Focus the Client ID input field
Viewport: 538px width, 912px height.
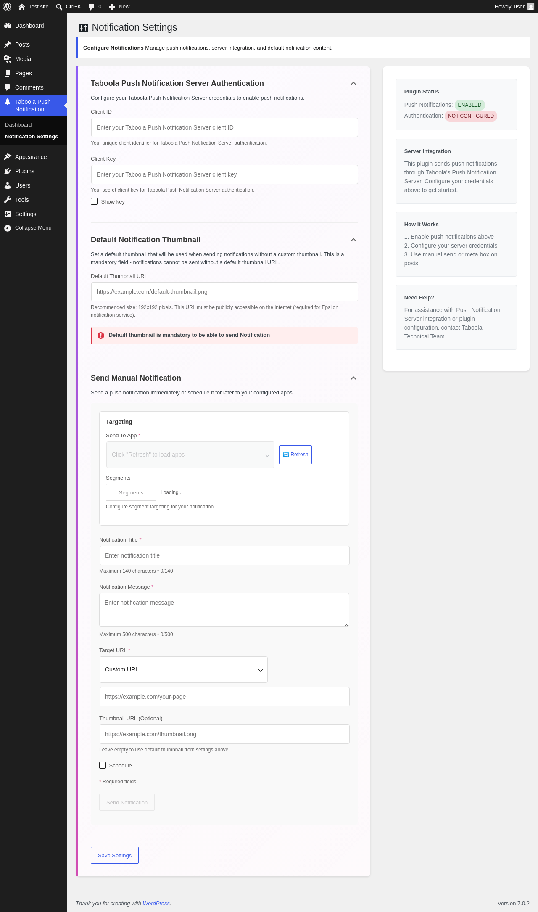[224, 127]
